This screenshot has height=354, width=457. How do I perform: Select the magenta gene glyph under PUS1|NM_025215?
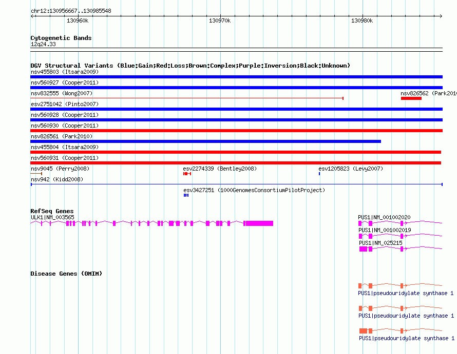click(401, 249)
